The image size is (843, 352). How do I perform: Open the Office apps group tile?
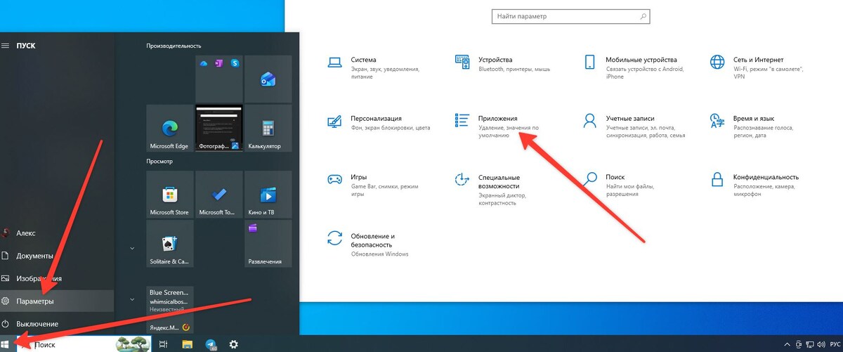coord(219,79)
